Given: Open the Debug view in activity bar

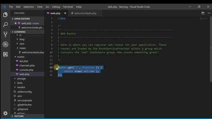Looking at the screenshot, I should point(5,44).
